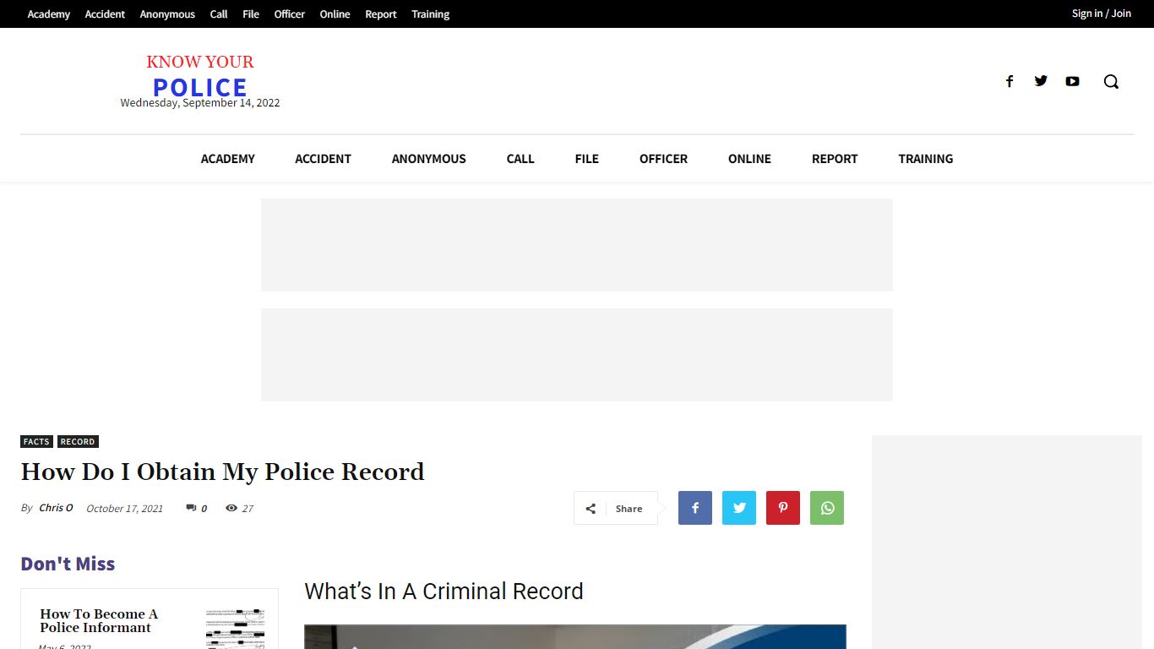
Task: Click Online in top black bar
Action: pyautogui.click(x=335, y=14)
